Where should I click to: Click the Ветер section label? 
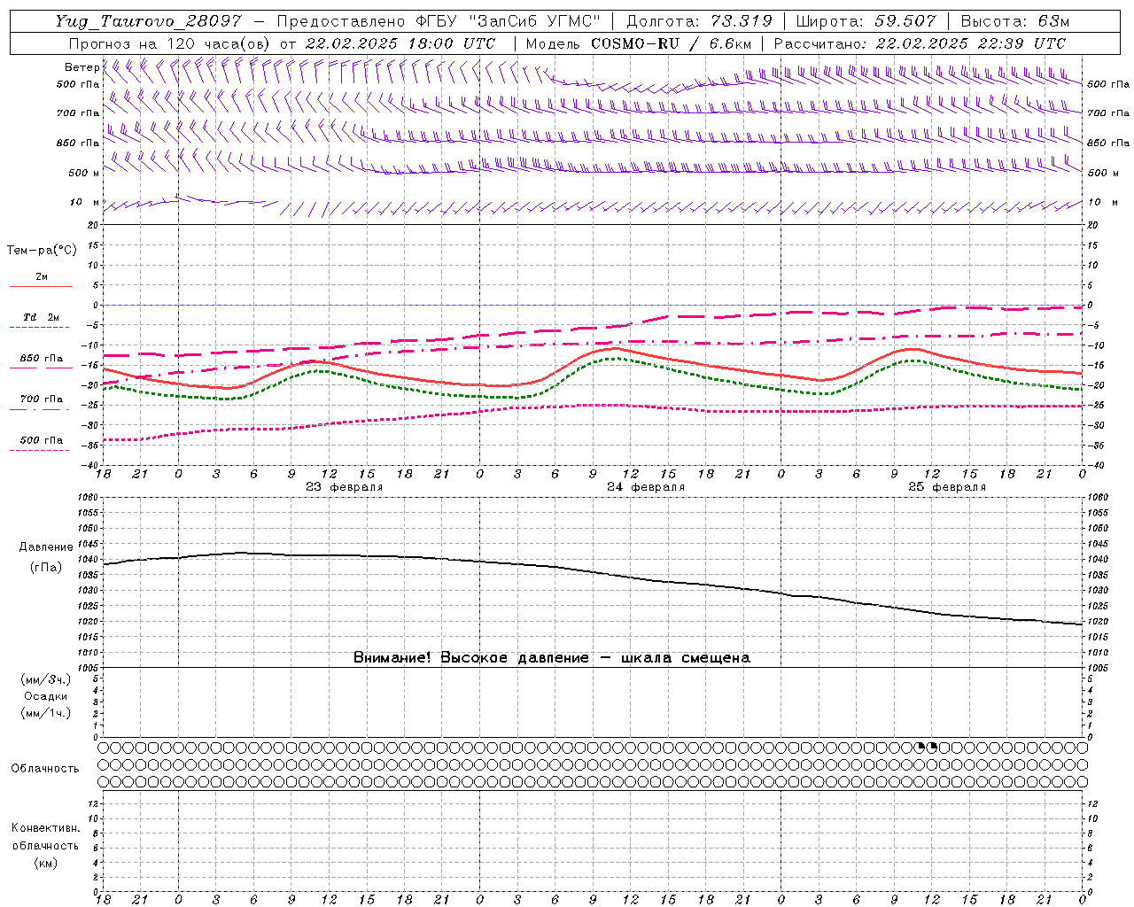(82, 67)
